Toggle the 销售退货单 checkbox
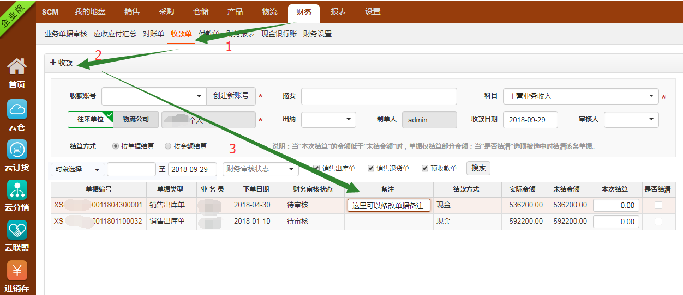The width and height of the screenshot is (683, 295). click(371, 169)
